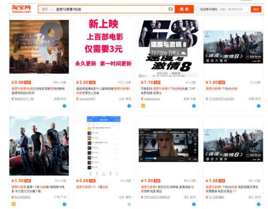268x209 pixels.
Task: Click the ¥0.98 price text
Action: point(17,82)
